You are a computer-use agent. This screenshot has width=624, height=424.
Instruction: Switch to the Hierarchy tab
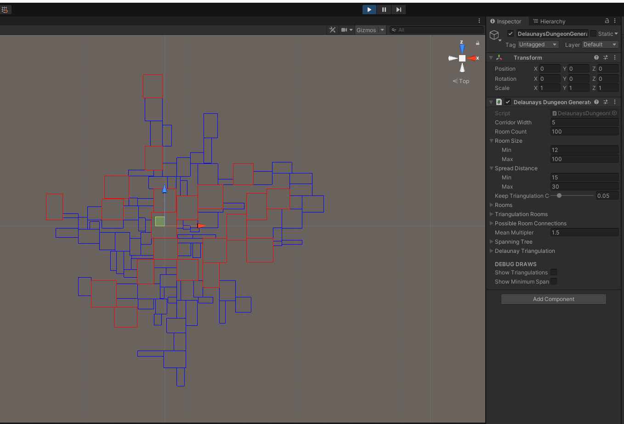549,21
